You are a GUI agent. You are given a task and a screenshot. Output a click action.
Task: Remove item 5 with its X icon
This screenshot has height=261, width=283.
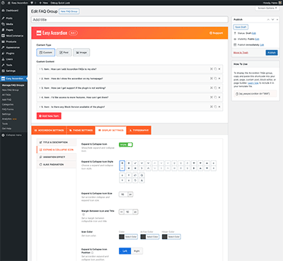(219, 107)
